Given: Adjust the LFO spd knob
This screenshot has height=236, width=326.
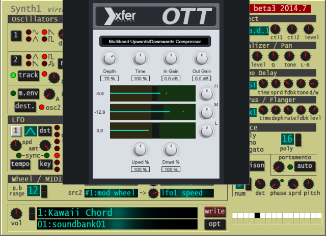Looking at the screenshot, I should click(x=16, y=146).
